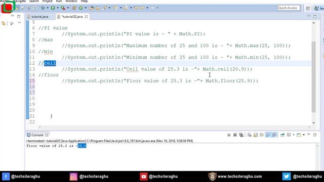
Task: Open the Coverage button dropdown arrow
Action: pyautogui.click(x=68, y=8)
